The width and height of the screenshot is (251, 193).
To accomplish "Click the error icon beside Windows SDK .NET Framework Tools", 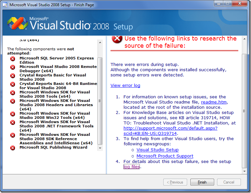I will tap(13, 122).
